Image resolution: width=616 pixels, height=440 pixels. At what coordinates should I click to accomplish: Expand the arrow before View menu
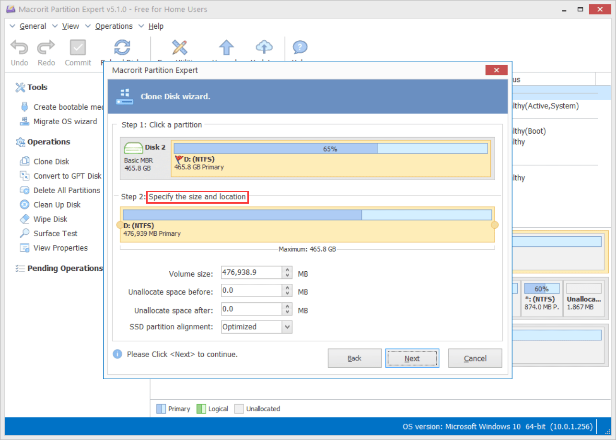click(x=55, y=26)
